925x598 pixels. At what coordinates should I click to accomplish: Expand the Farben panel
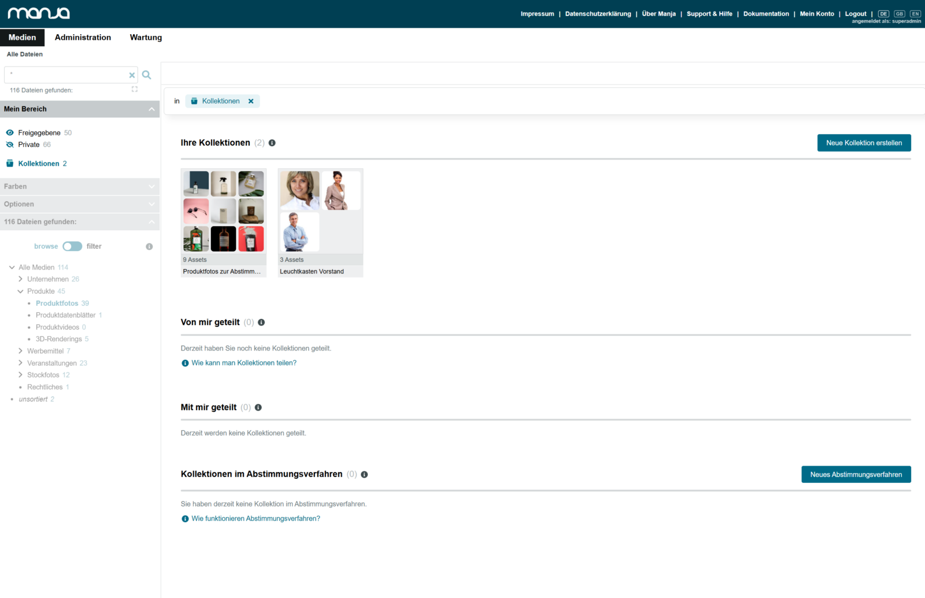(80, 186)
